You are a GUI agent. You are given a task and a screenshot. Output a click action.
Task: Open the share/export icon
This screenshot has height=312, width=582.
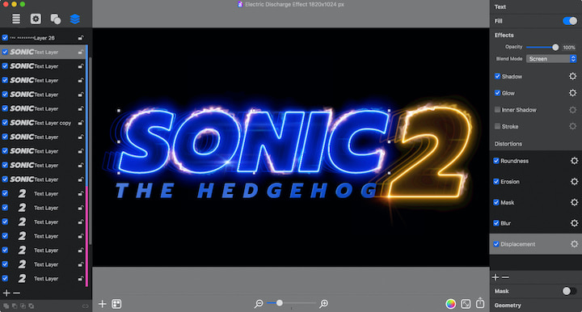click(x=480, y=303)
